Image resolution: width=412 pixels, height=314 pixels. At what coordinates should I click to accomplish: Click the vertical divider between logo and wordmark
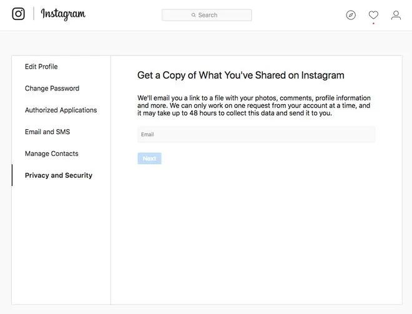[33, 14]
